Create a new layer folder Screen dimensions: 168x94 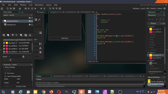pos(26,35)
